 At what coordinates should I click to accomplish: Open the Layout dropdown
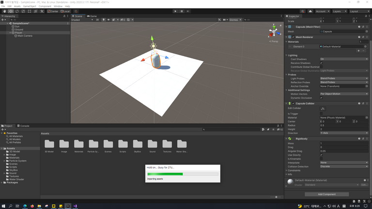[359, 11]
